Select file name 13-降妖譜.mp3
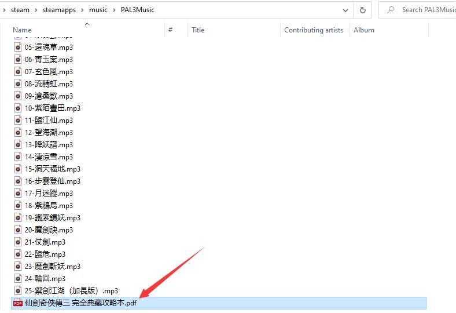The height and width of the screenshot is (313, 456). click(49, 145)
